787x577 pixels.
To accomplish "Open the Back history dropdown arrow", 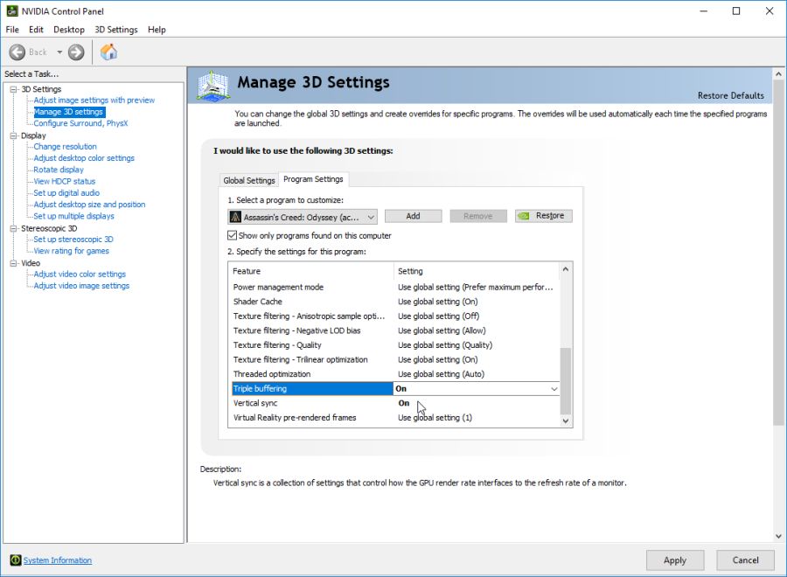I will pyautogui.click(x=59, y=52).
